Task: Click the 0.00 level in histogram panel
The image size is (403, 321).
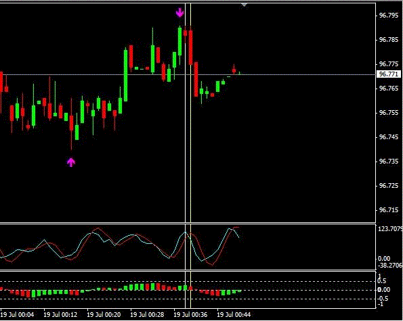Action: (384, 290)
